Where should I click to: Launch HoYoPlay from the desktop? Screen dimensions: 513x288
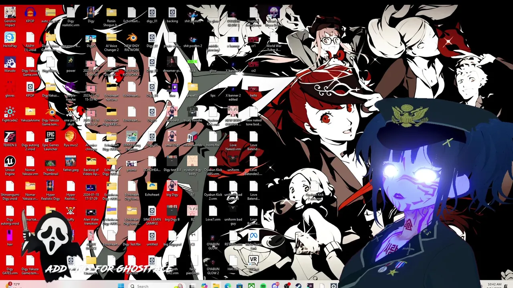tap(10, 40)
